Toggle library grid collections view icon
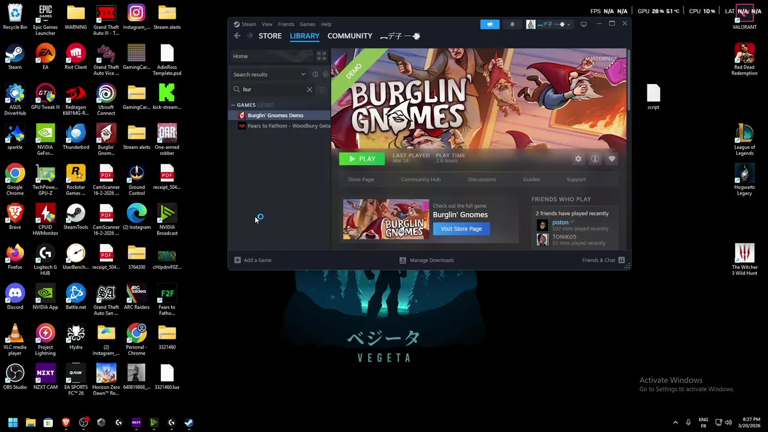This screenshot has height=432, width=768. [322, 56]
